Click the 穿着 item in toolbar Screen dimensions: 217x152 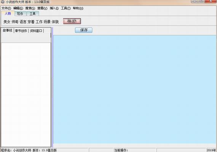[31, 22]
